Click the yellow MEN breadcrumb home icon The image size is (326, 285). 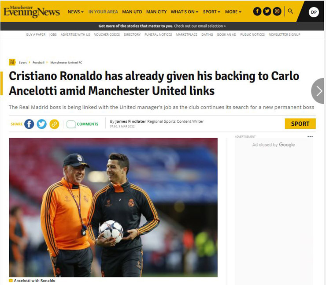12,62
